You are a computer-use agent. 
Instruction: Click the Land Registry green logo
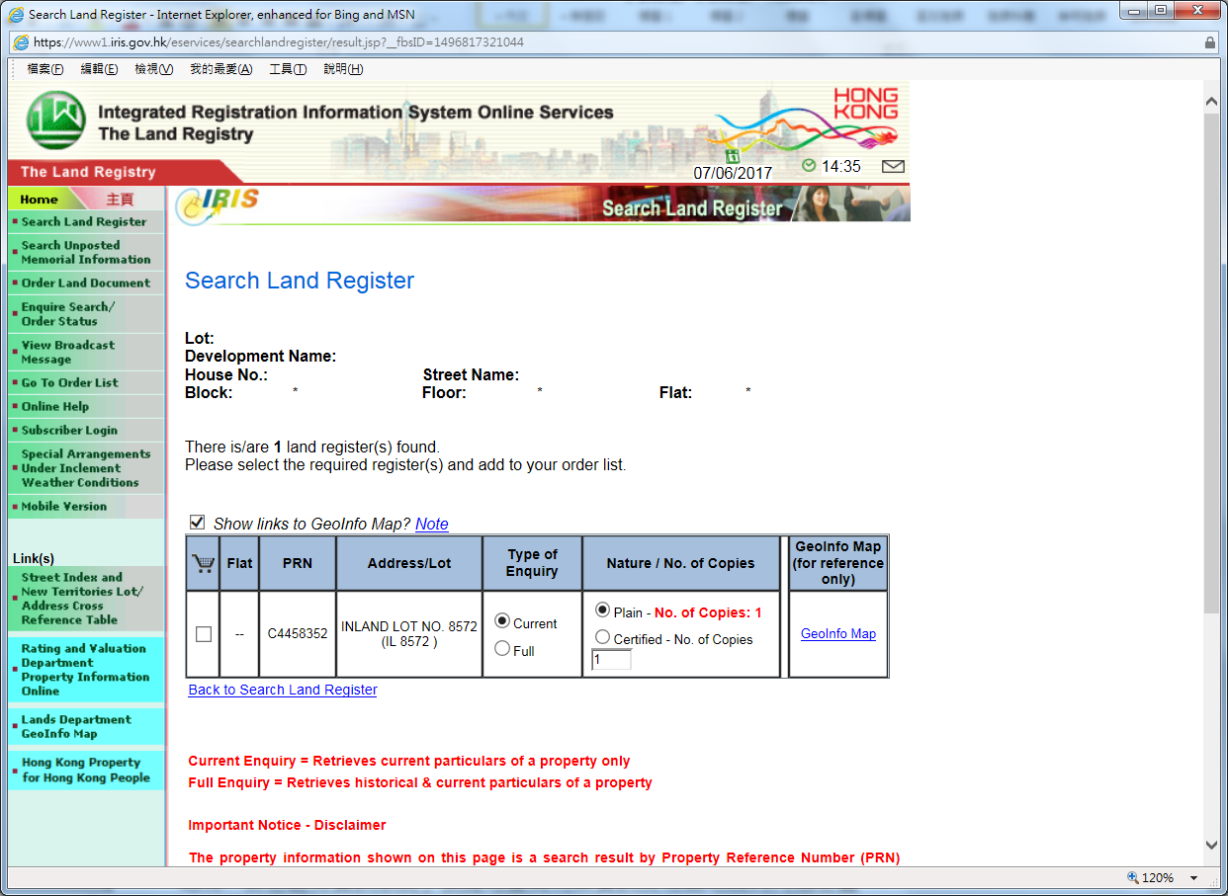pyautogui.click(x=54, y=118)
